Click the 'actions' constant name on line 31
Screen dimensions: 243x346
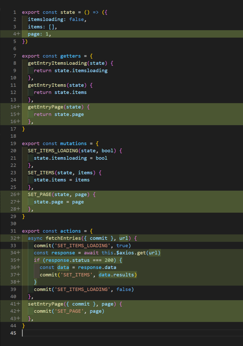click(x=71, y=231)
